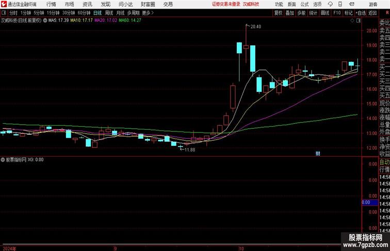Select the 周线 weekly period tab

(109, 13)
